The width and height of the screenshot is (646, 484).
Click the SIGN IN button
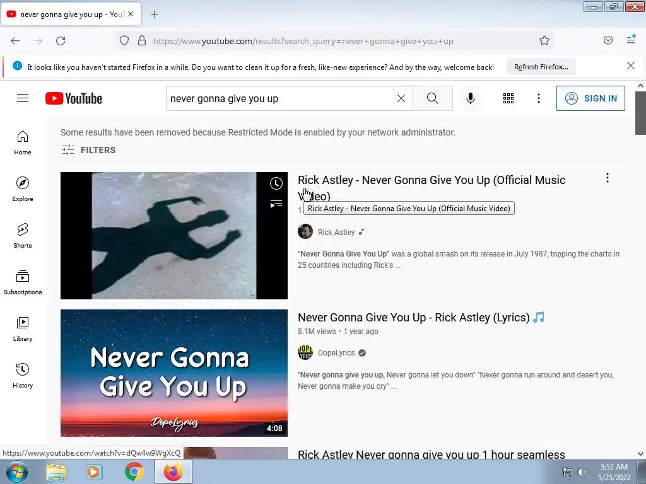[590, 98]
